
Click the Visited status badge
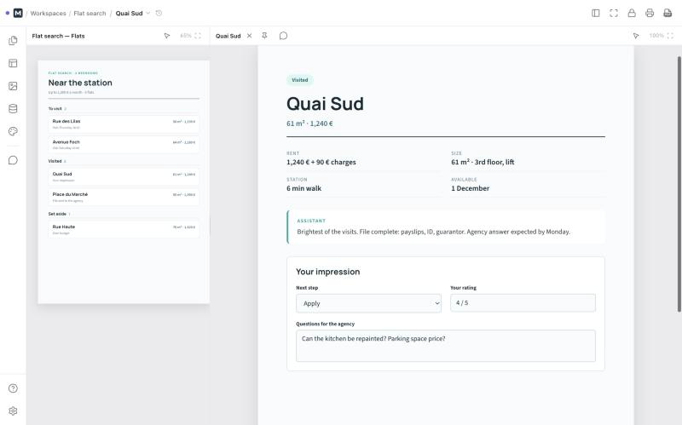(x=300, y=80)
